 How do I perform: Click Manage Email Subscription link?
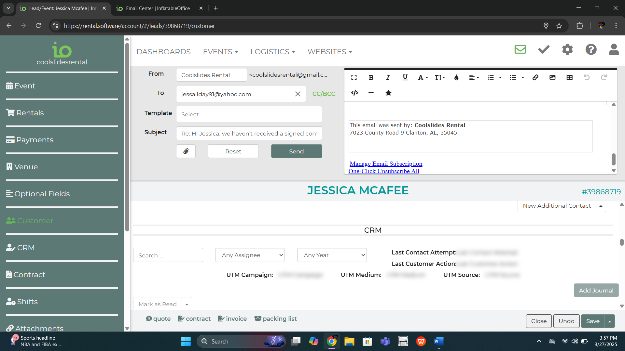[x=386, y=164]
